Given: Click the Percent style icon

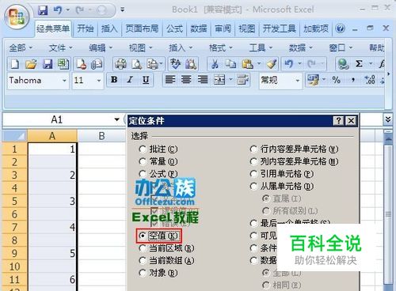Looking at the screenshot, I should coord(337,80).
